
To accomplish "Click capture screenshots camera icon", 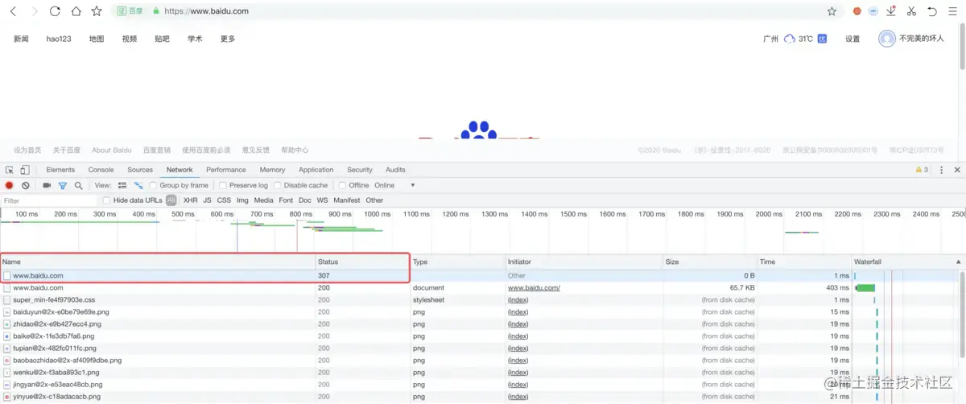I will (47, 185).
